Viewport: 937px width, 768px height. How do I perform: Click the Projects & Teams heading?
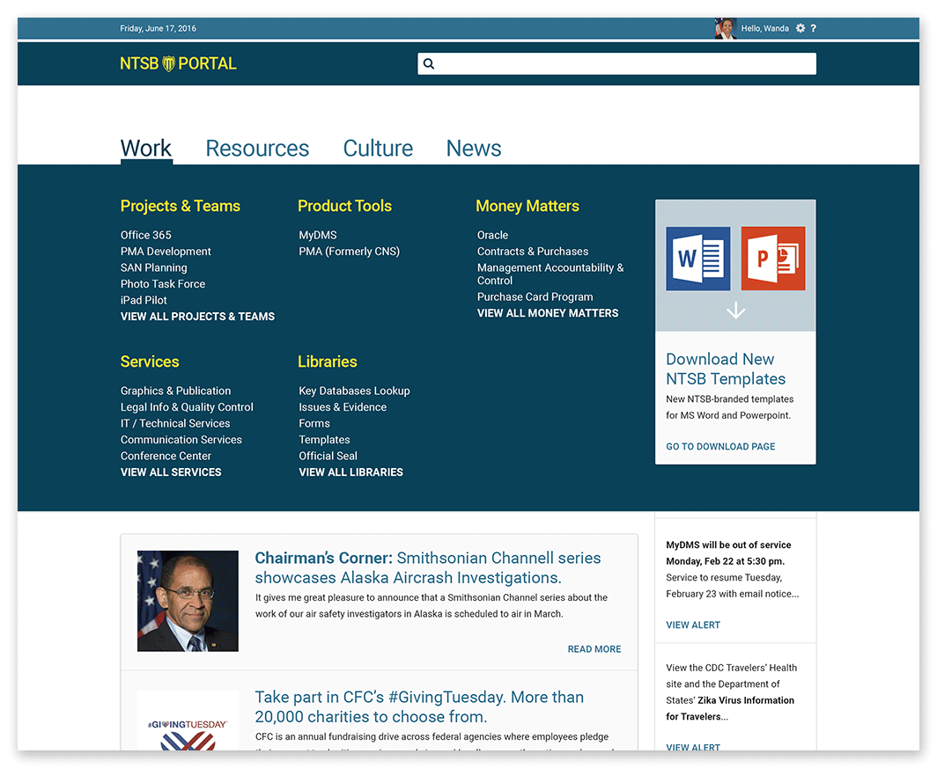point(180,206)
